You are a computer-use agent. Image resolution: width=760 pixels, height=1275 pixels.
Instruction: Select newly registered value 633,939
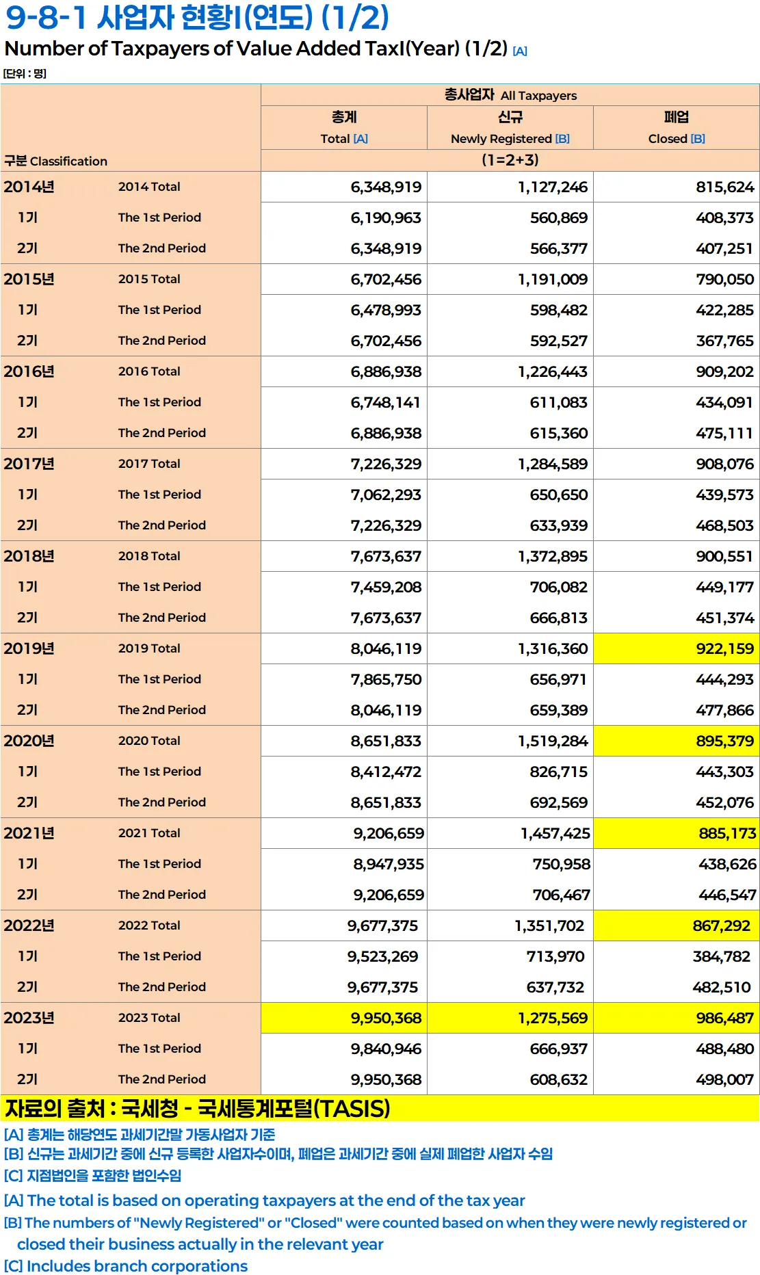[559, 526]
